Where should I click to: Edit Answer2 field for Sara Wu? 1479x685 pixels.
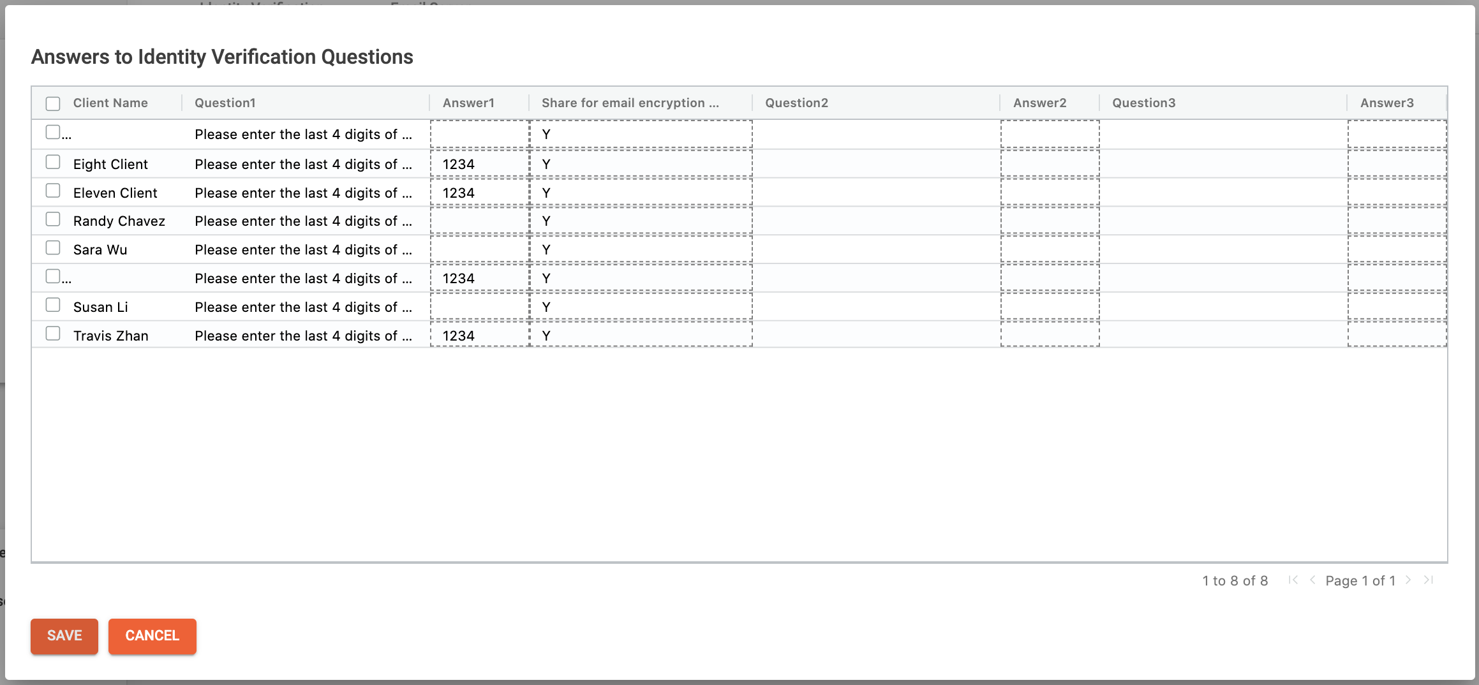[x=1050, y=249]
